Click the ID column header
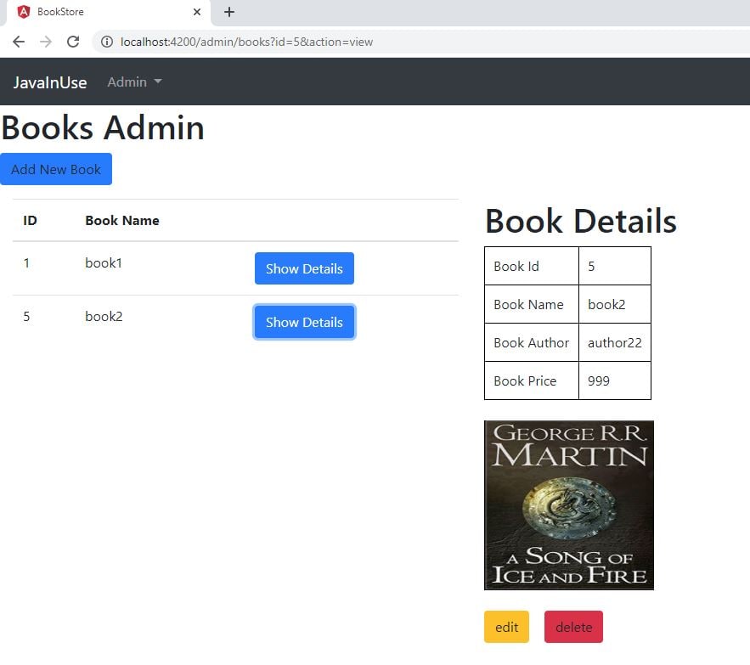Viewport: 750px width, 665px height. (x=30, y=221)
